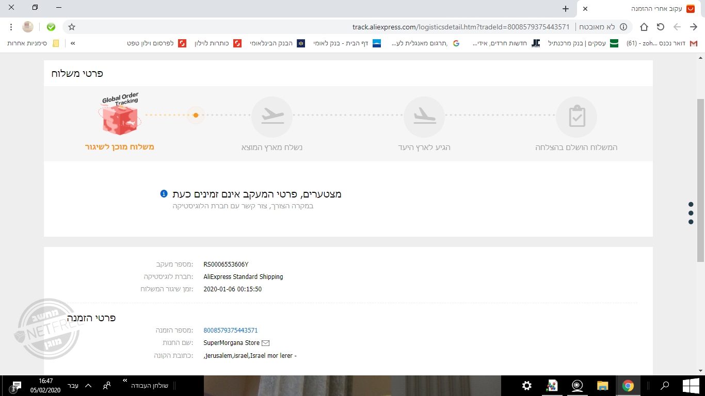Open the כותרות לוילון bookmark
The image size is (705, 396).
(218, 43)
